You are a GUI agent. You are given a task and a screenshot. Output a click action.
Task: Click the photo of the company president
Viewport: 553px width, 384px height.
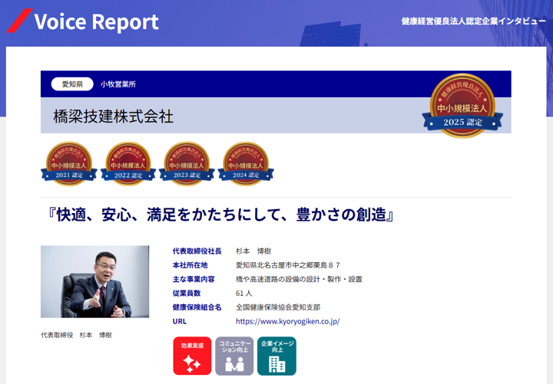point(95,281)
